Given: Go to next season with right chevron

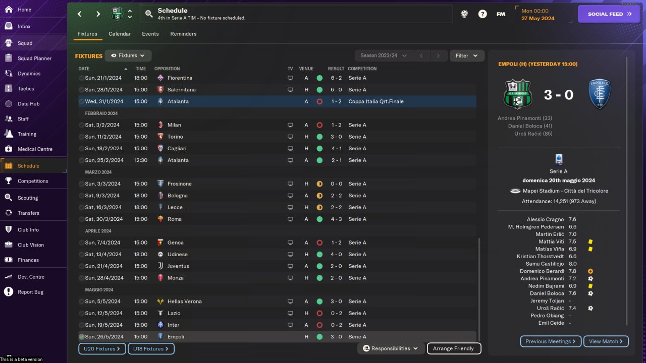Looking at the screenshot, I should (438, 55).
